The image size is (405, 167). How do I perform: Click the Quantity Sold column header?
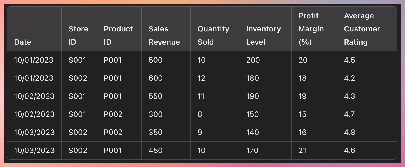pos(213,35)
